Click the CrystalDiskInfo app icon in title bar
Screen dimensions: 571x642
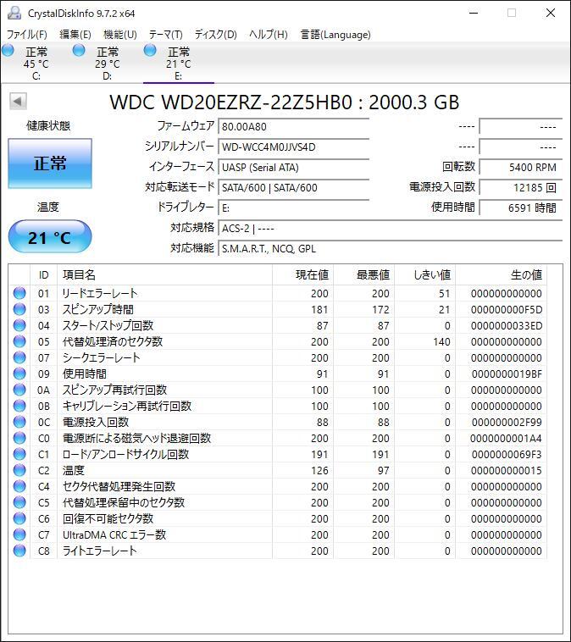pos(14,13)
